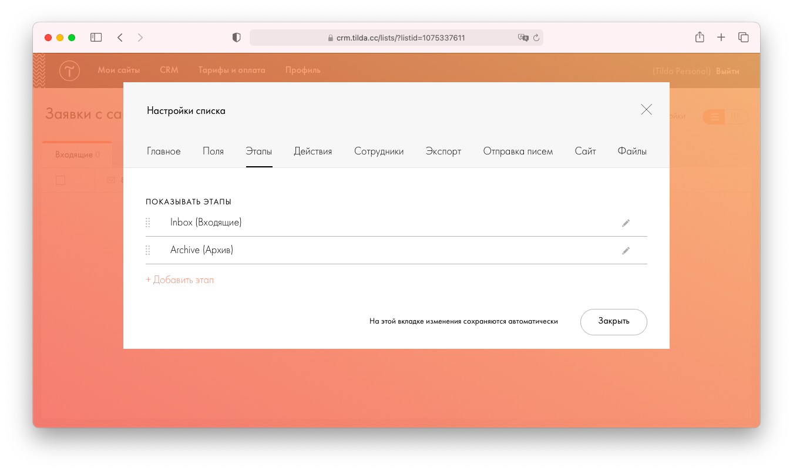Reload the page
The image size is (793, 471).
tap(536, 38)
